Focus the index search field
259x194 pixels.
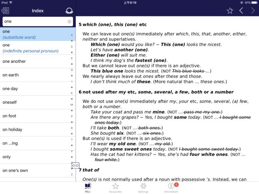(x=38, y=21)
